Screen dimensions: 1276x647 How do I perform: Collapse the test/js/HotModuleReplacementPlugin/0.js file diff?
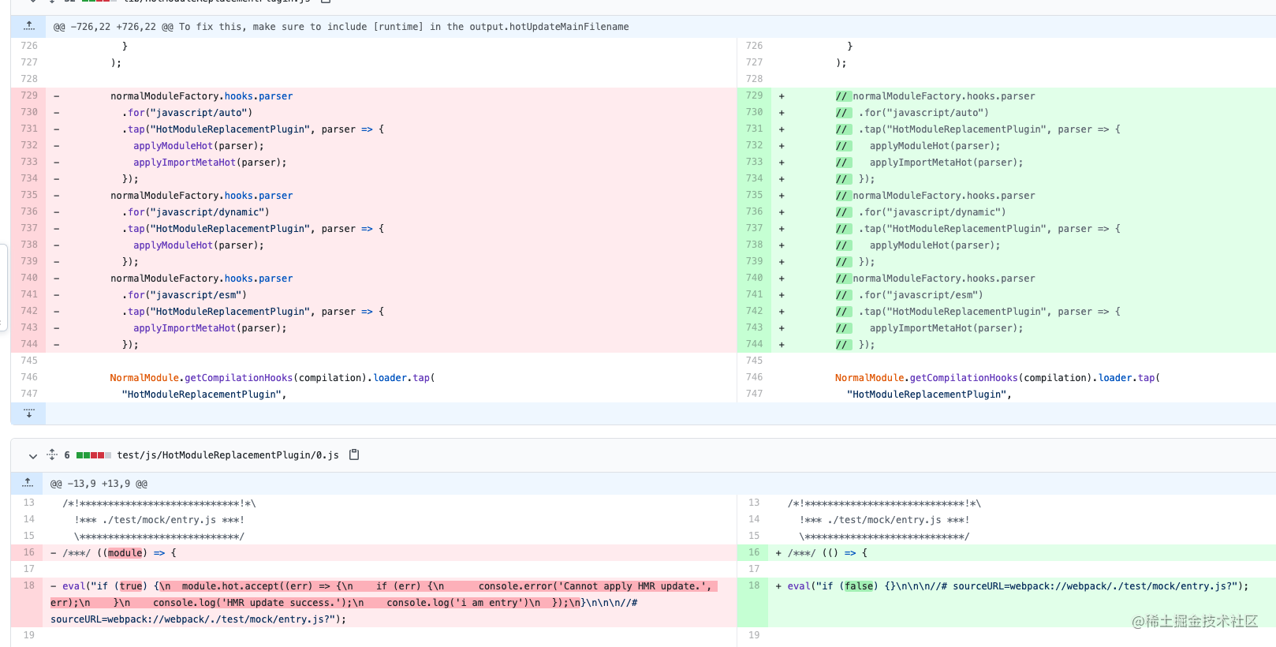coord(32,455)
